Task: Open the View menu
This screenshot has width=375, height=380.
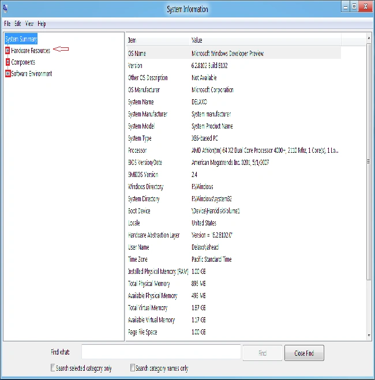Action: tap(29, 24)
